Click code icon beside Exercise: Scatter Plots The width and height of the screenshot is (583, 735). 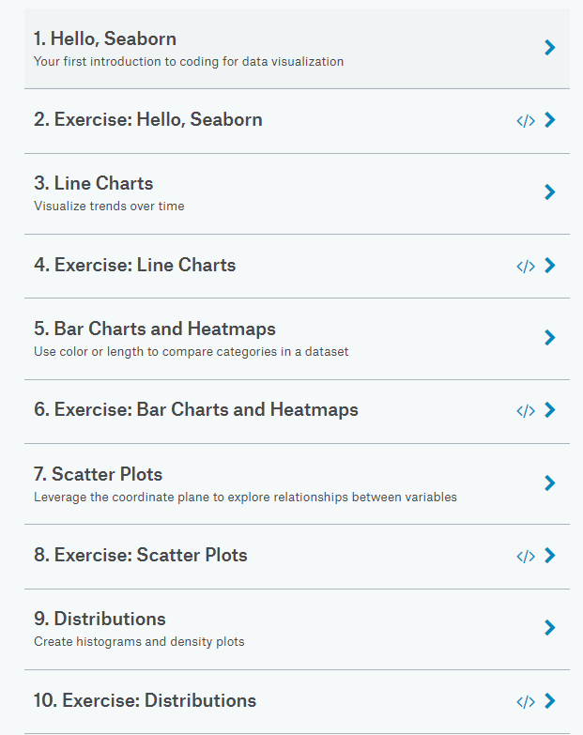pyautogui.click(x=526, y=556)
